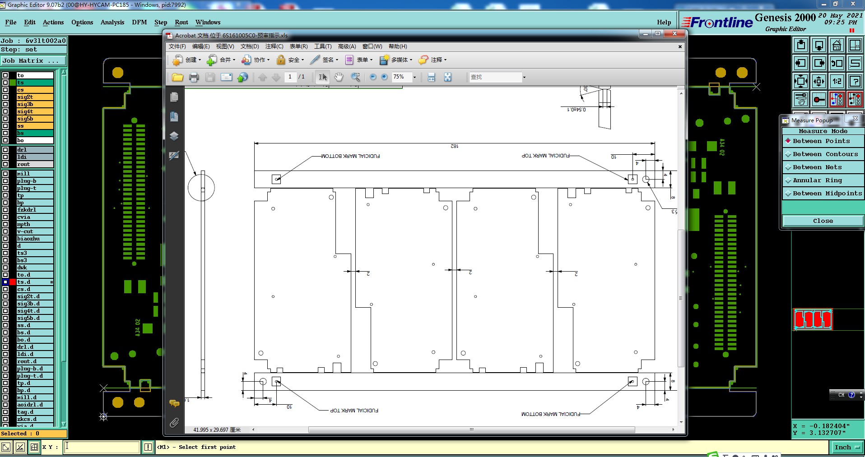Open the DFM menu

click(x=139, y=22)
